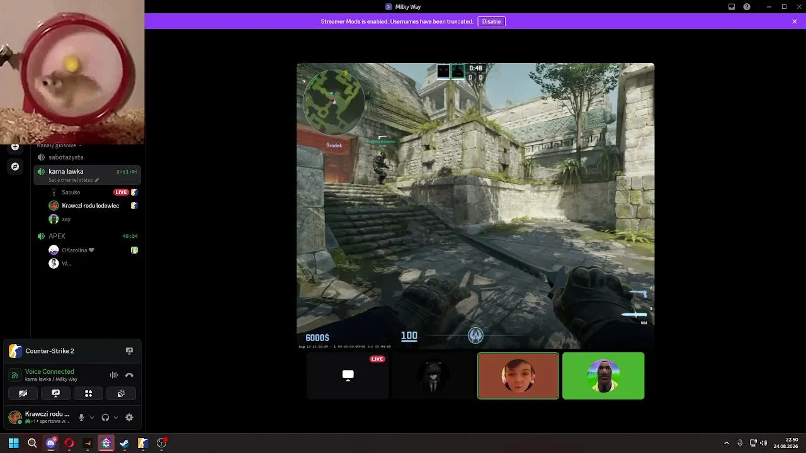The image size is (806, 453).
Task: Add a server with the plus icon
Action: 15,147
